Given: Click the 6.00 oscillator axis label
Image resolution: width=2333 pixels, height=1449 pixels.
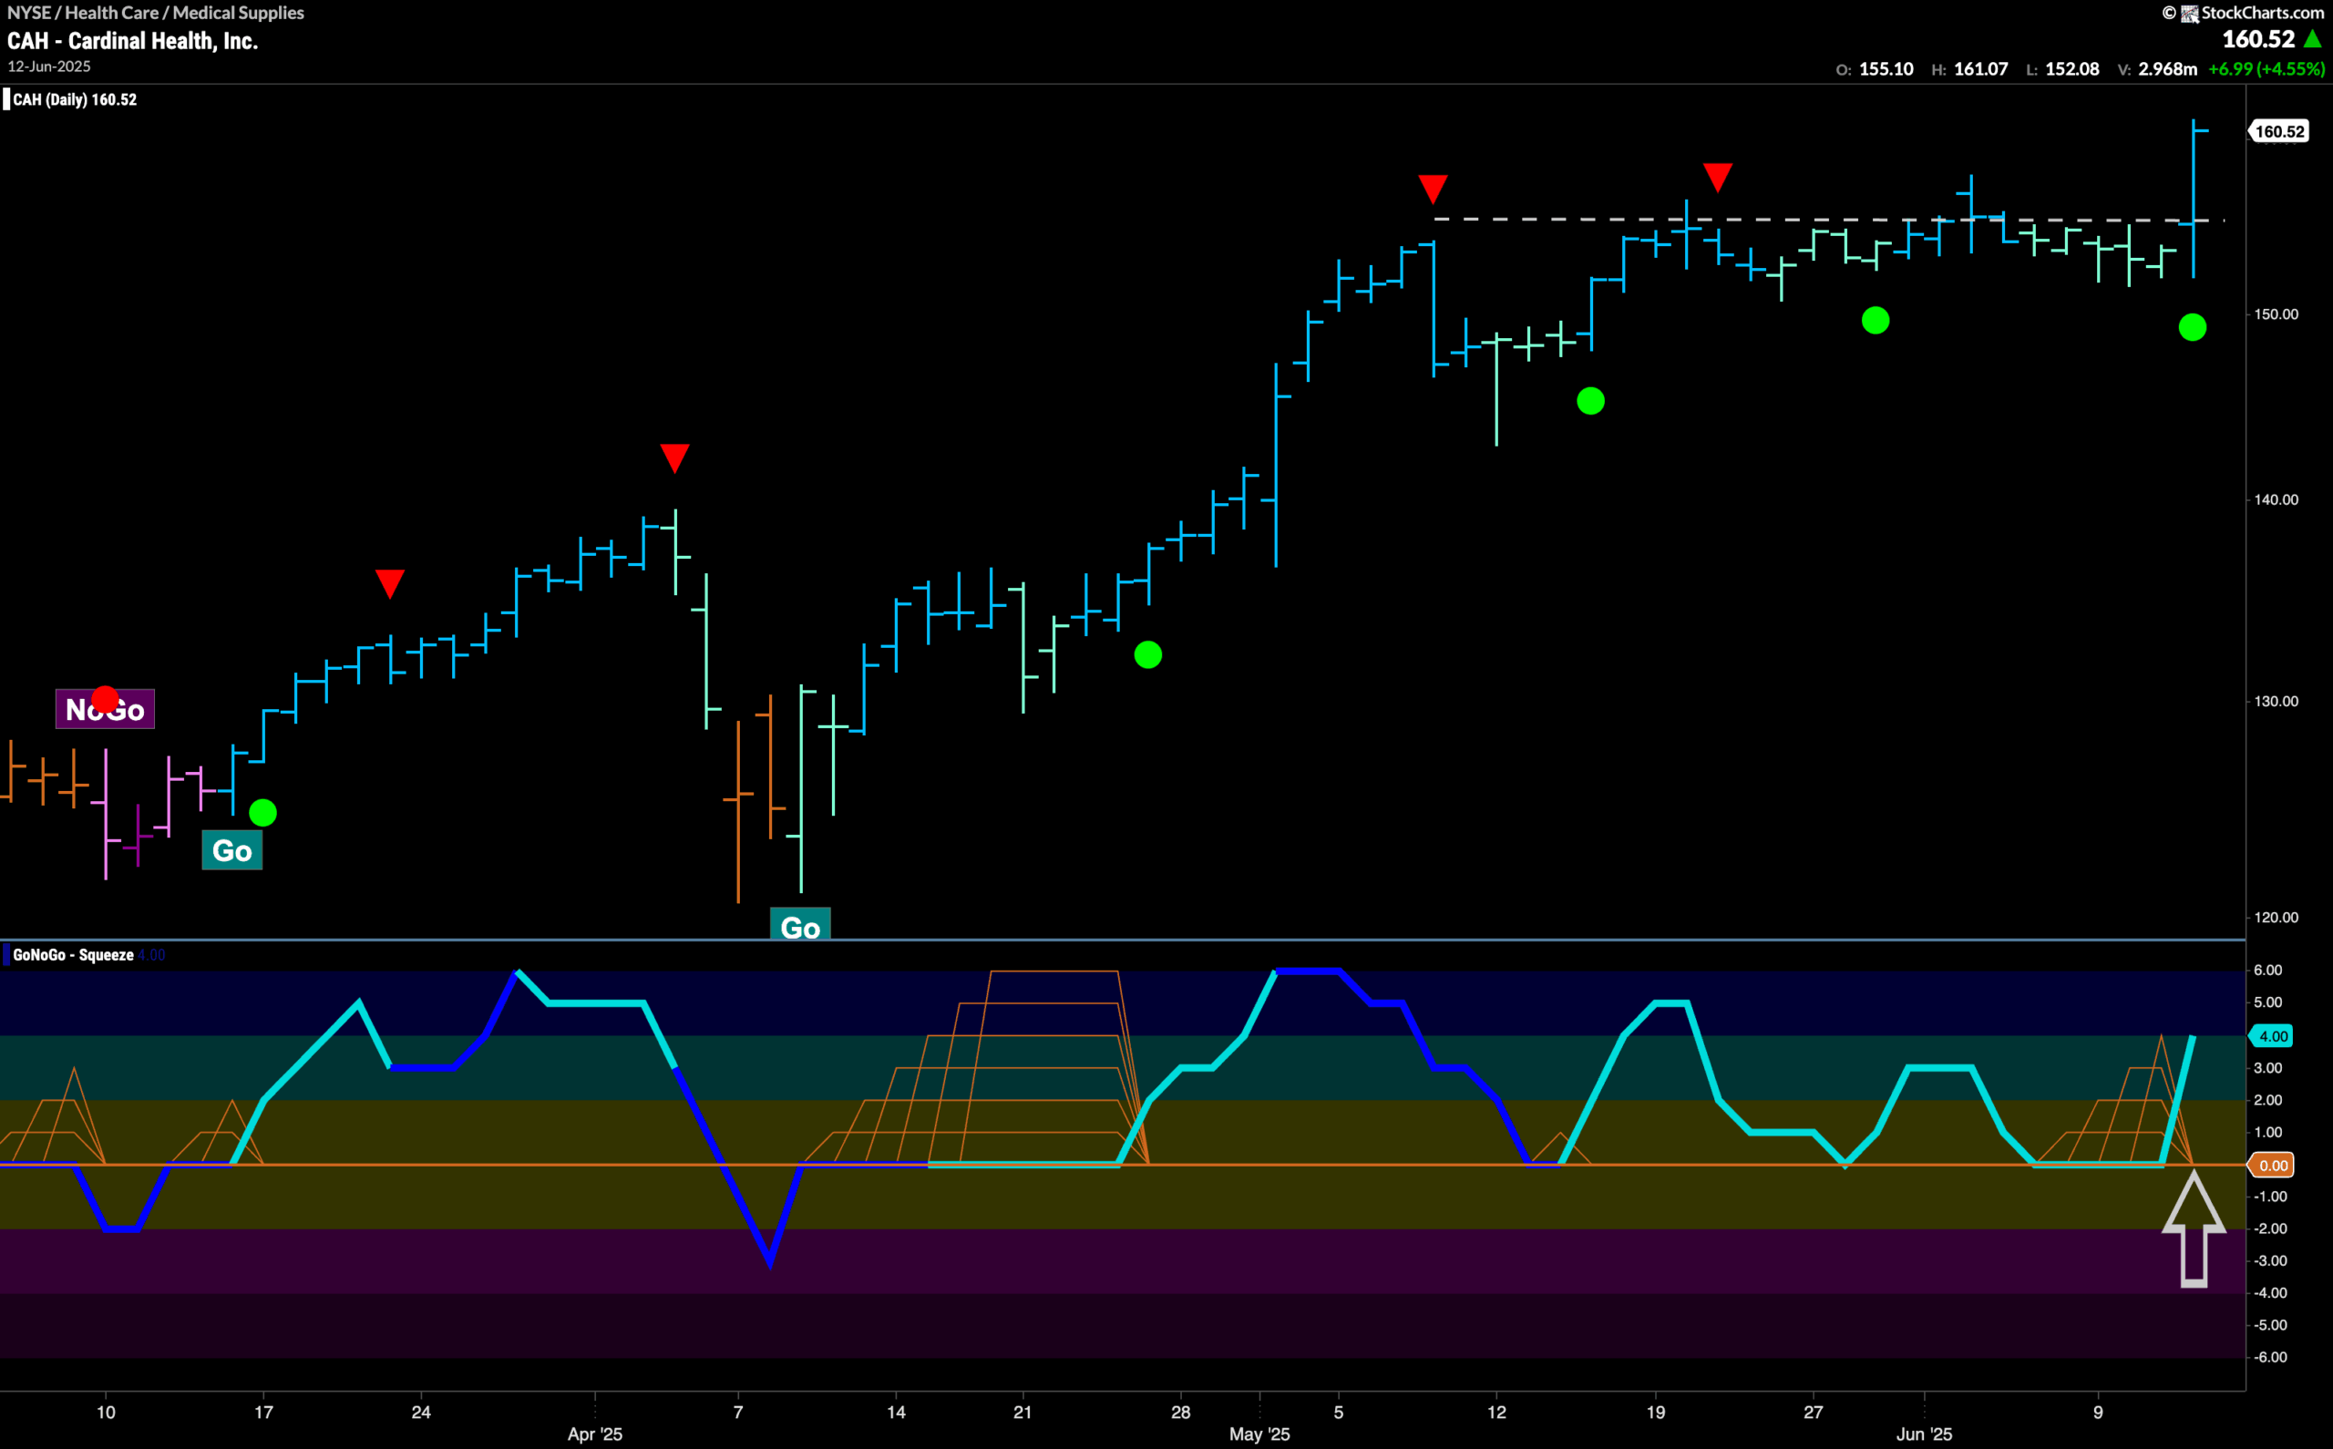Looking at the screenshot, I should point(2268,970).
